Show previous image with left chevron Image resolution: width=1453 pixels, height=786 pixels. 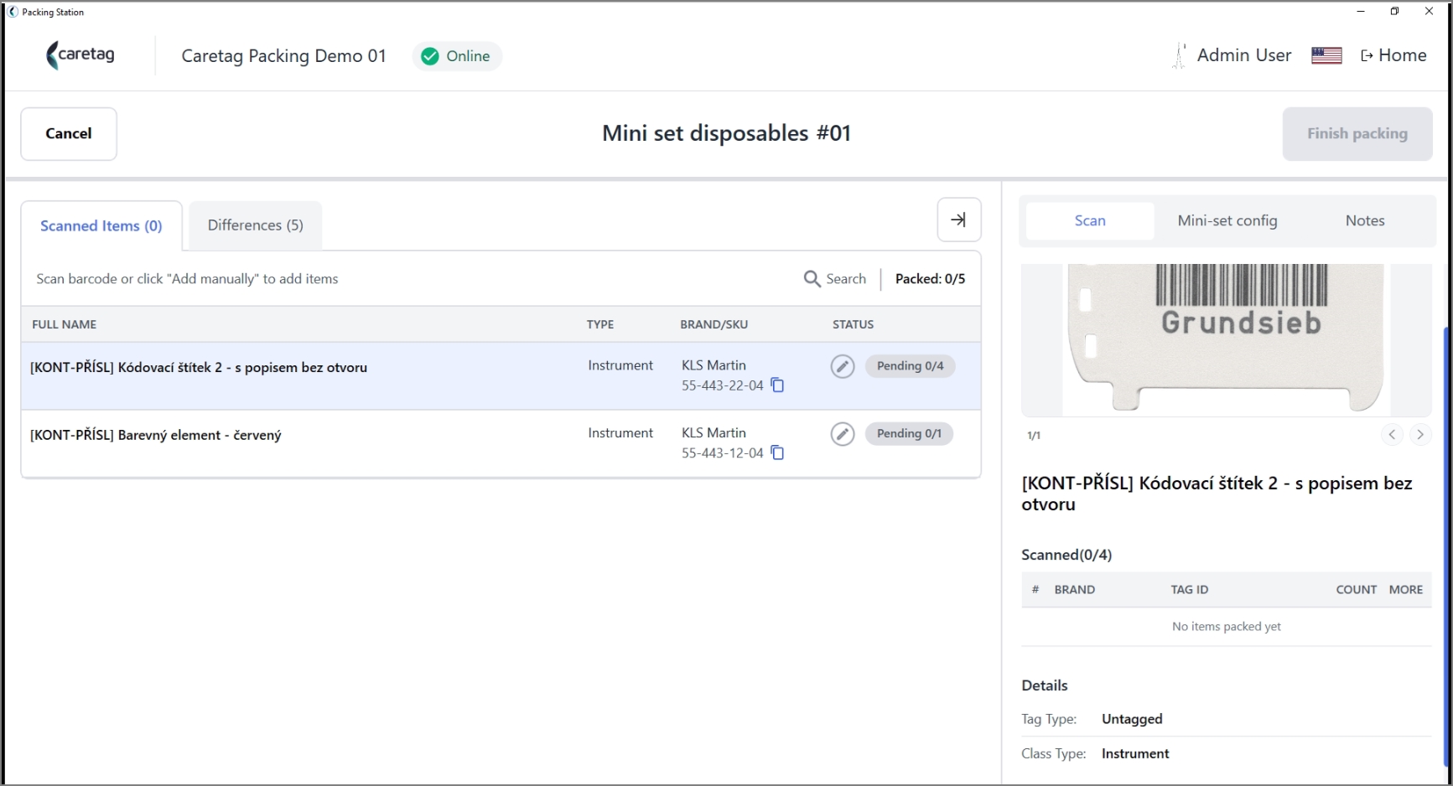point(1392,434)
